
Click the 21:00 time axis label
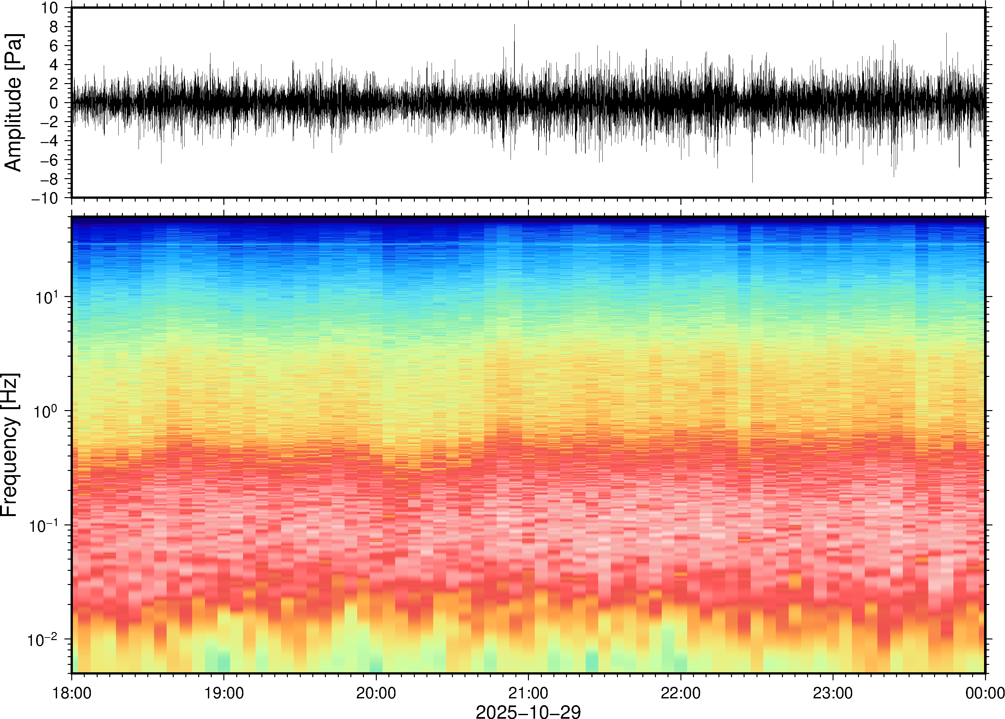pos(528,693)
